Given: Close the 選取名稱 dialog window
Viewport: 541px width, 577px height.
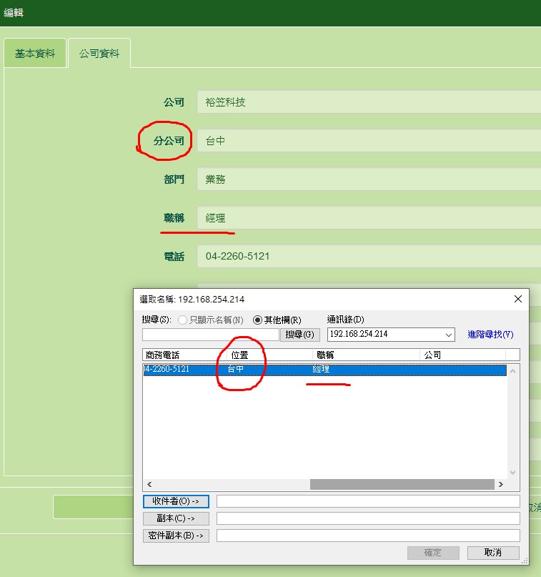Looking at the screenshot, I should [x=517, y=299].
